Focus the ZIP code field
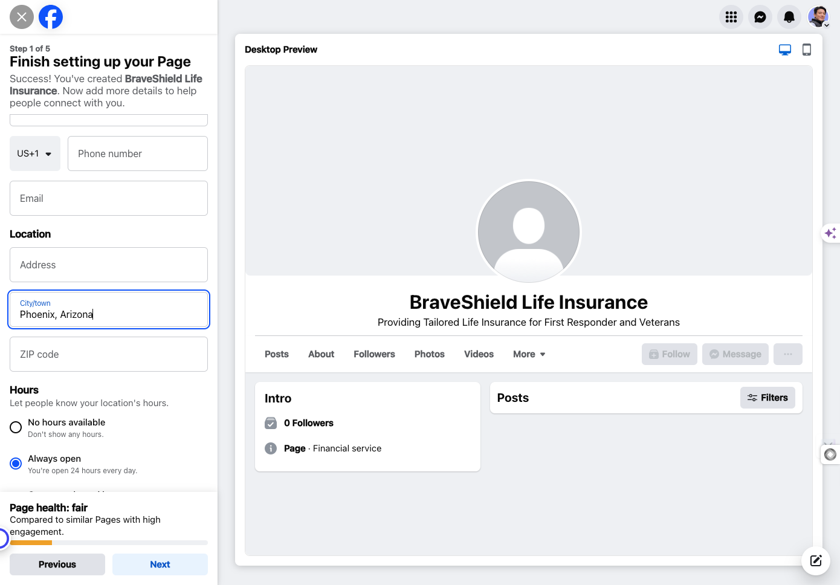This screenshot has width=840, height=585. click(x=109, y=354)
